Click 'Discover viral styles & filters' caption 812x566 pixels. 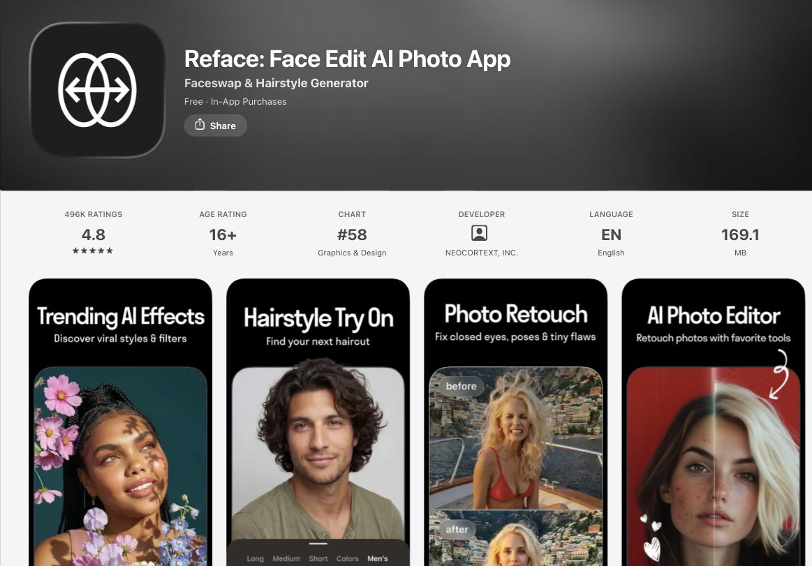pos(120,338)
